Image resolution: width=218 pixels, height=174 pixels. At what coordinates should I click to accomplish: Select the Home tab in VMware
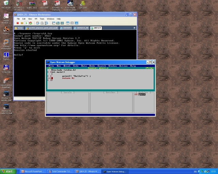click(x=19, y=28)
